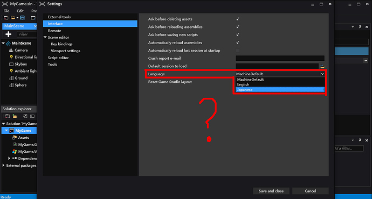Click third Solution explorer toolbar icon
Viewport: 372px width, 199px height.
[x=25, y=116]
